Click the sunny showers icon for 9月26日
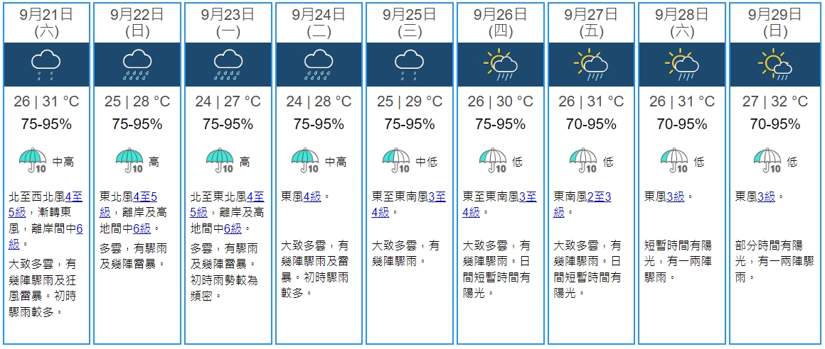The width and height of the screenshot is (825, 349). point(500,65)
